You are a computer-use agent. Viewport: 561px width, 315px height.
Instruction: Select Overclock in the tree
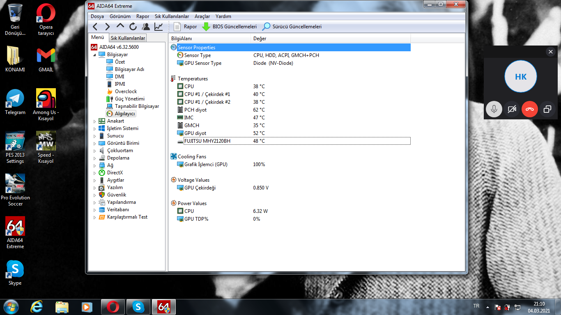click(x=126, y=91)
